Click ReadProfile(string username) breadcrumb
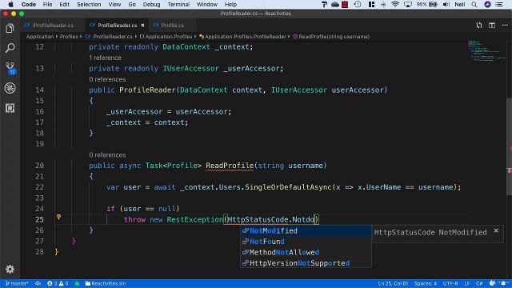Image resolution: width=512 pixels, height=288 pixels. [x=331, y=37]
